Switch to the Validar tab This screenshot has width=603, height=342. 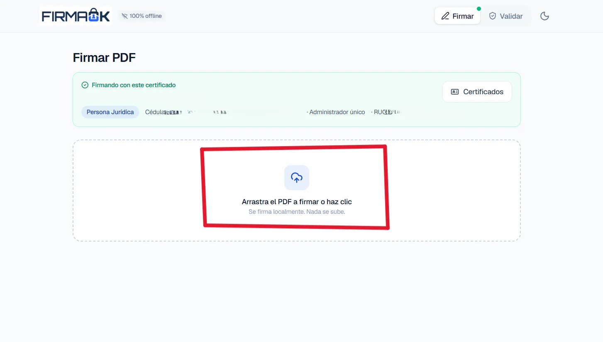[505, 16]
